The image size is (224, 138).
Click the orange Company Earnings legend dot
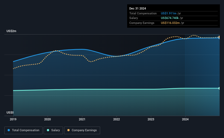(68, 130)
